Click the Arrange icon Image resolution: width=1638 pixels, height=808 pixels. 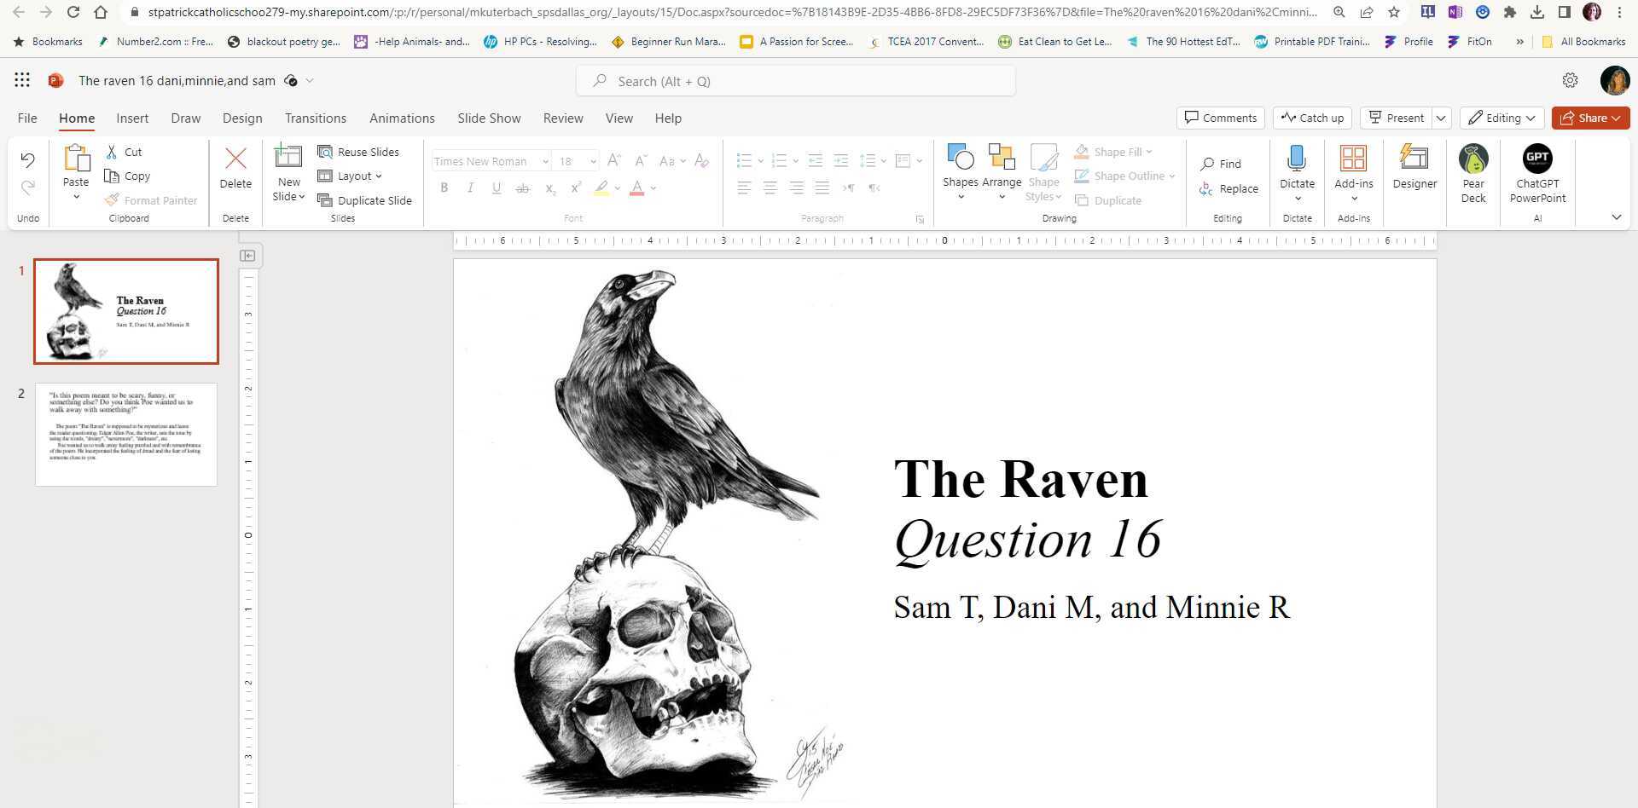click(1002, 157)
